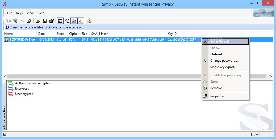Viewport: 276px width, 139px height.
Task: Click the Unencrypted legend label
Action: [x=24, y=94]
